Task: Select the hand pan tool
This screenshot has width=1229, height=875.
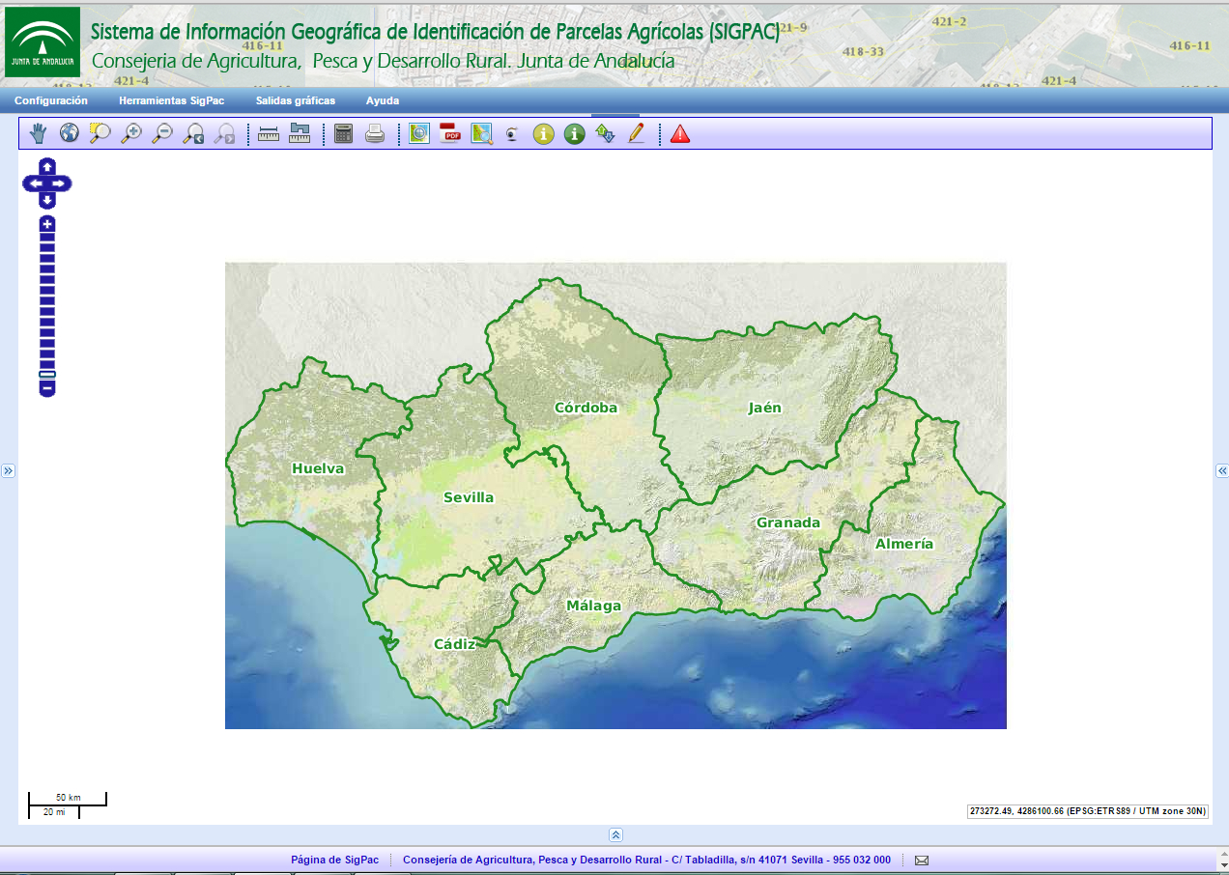Action: point(39,133)
